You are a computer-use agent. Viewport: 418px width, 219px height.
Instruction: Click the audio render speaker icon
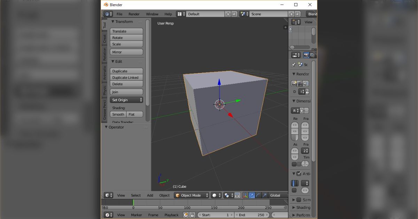point(306,83)
